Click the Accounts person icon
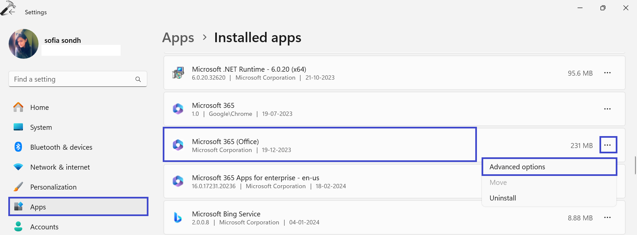637x235 pixels. point(18,227)
